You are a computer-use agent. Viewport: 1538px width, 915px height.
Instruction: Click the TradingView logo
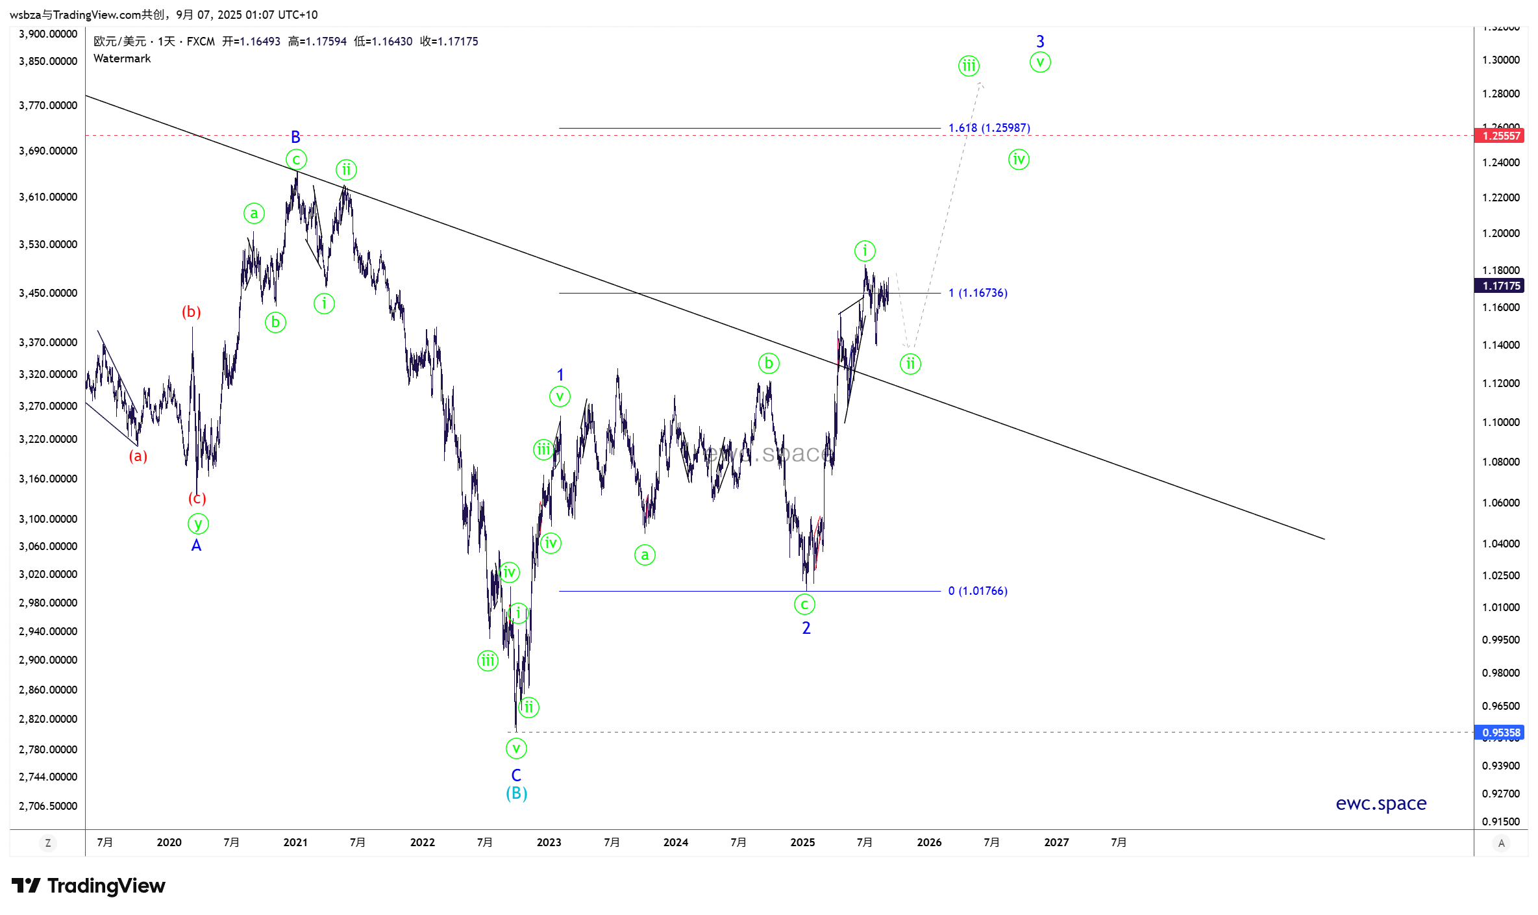pyautogui.click(x=89, y=886)
